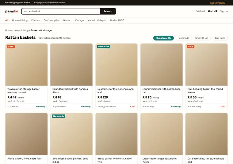Image resolution: width=233 pixels, height=164 pixels.
Task: Click title Cat basket bed, raised
Action: [206, 160]
